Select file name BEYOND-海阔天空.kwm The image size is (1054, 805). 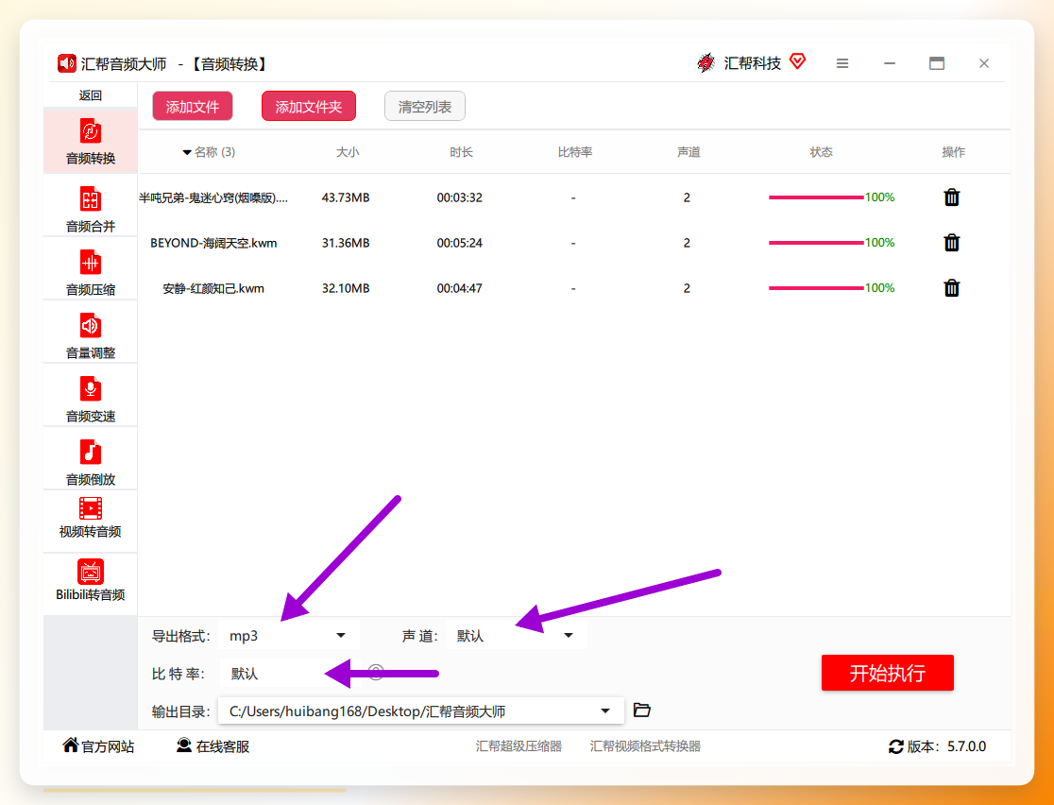coord(213,243)
